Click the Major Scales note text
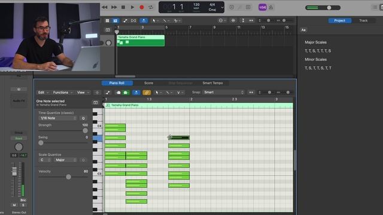 point(315,42)
